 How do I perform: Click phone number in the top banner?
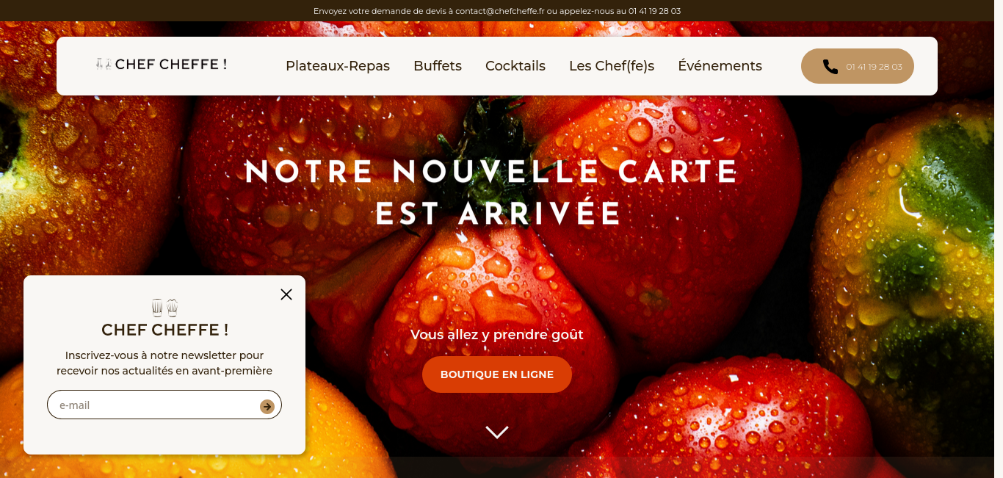coord(654,11)
